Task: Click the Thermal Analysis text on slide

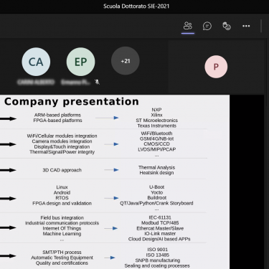Action: [x=156, y=167]
